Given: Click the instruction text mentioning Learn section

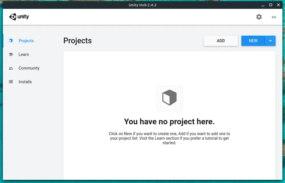Looking at the screenshot, I should (x=169, y=138).
